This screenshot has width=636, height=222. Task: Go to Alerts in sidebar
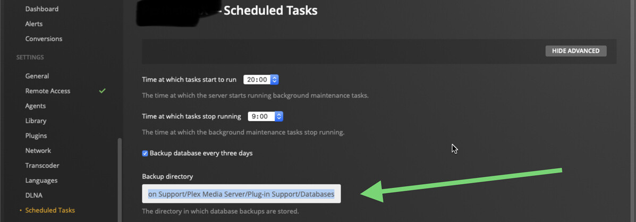point(34,24)
